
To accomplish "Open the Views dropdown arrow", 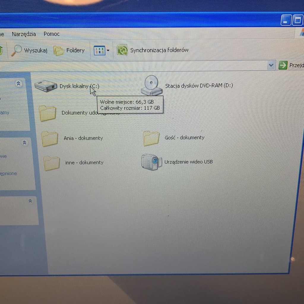I will point(108,50).
